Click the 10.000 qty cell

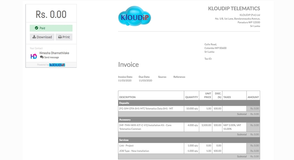[x=192, y=108]
